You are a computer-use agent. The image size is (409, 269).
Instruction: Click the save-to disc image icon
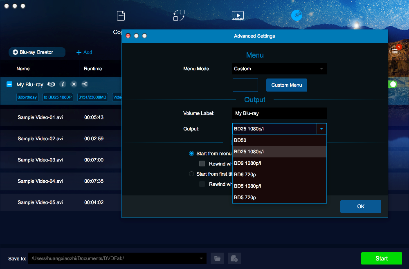(x=234, y=258)
